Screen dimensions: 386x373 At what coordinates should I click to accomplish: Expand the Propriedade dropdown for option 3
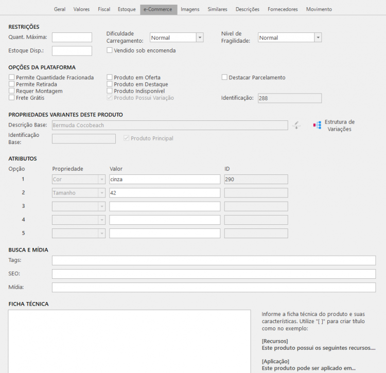[x=102, y=206]
